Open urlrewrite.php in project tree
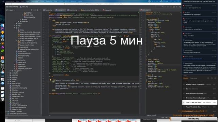The image size is (218, 122). (x=16, y=109)
